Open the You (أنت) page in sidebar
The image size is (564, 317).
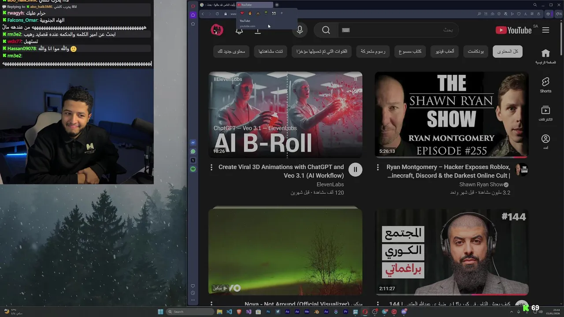pyautogui.click(x=545, y=142)
